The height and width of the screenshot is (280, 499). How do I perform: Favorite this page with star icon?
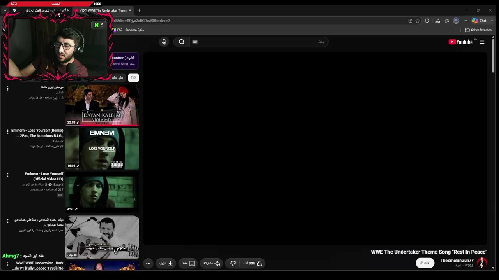pos(418,21)
